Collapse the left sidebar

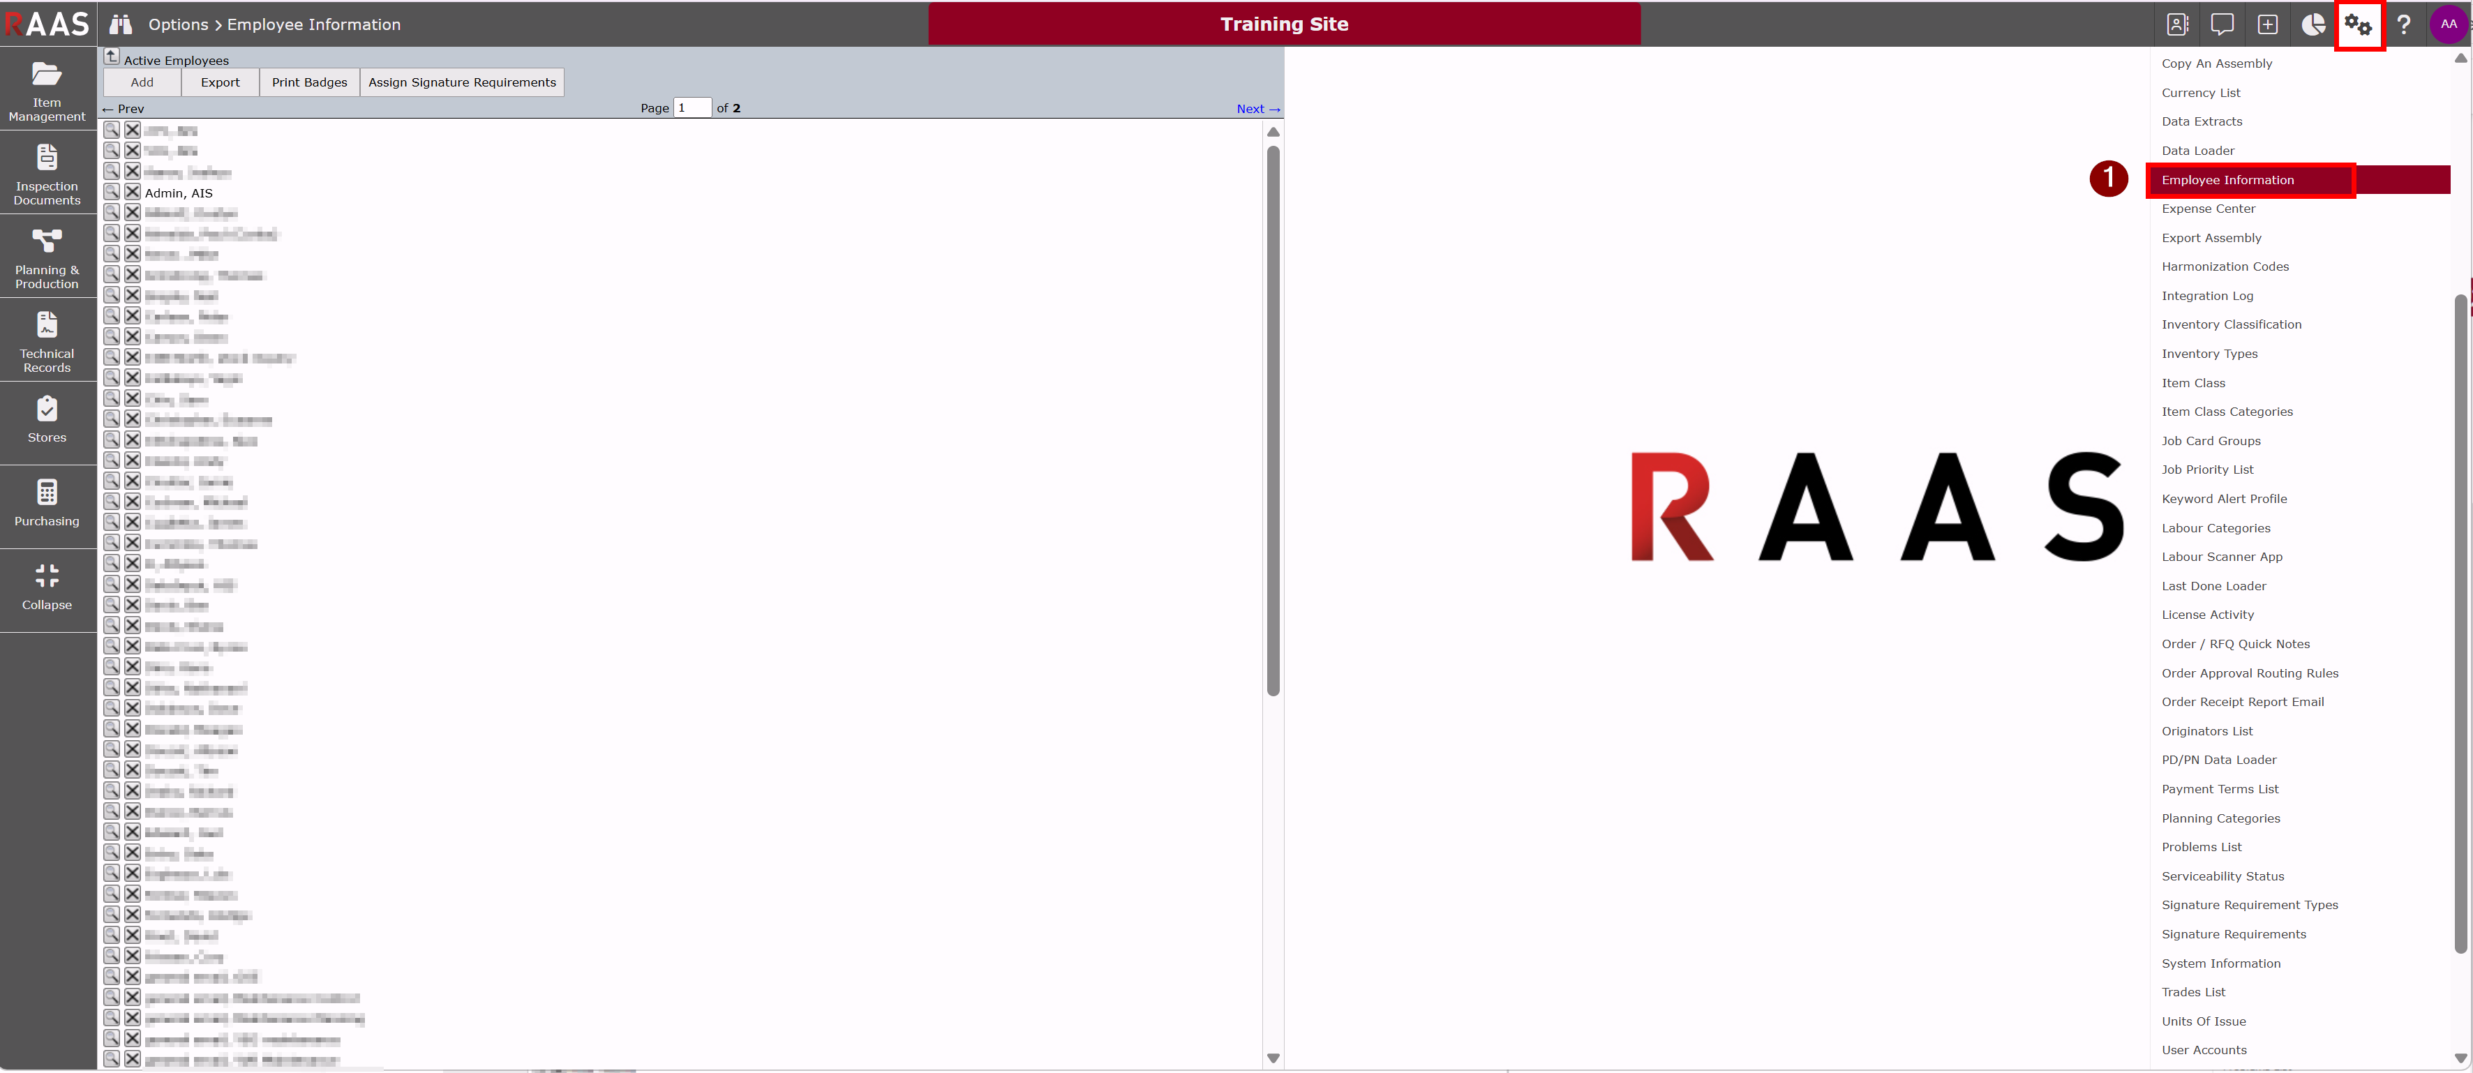tap(47, 591)
